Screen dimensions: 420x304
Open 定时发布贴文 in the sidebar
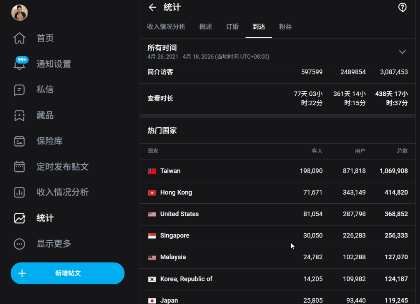(x=62, y=167)
